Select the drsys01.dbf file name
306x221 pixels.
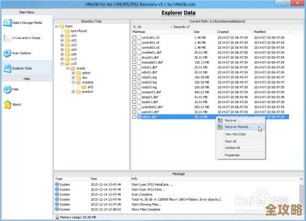click(150, 57)
